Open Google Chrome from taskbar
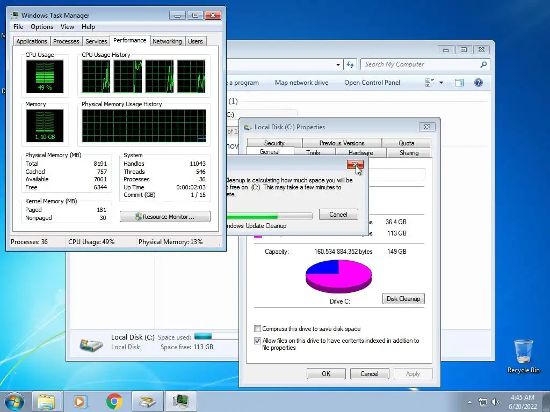550x412 pixels. click(x=114, y=401)
